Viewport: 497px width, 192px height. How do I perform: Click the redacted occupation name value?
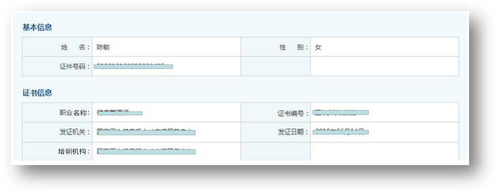119,113
